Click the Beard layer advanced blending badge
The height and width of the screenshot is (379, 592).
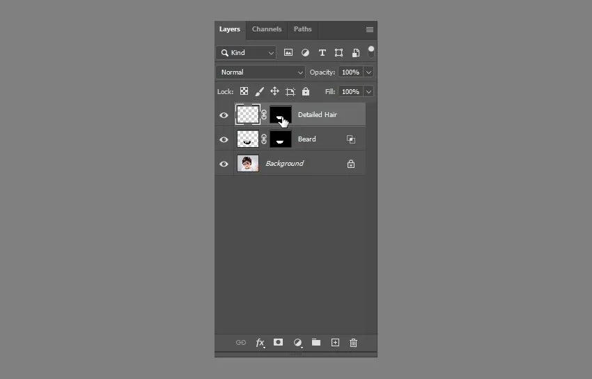click(x=351, y=139)
